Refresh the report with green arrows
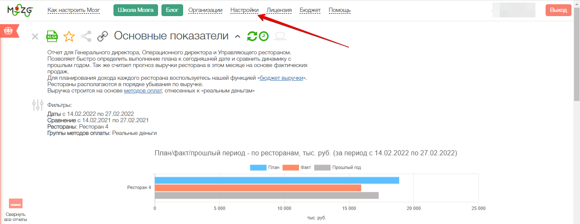This screenshot has width=580, height=224. click(252, 36)
